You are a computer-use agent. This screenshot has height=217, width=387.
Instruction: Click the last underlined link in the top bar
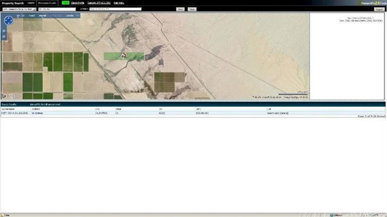point(119,3)
